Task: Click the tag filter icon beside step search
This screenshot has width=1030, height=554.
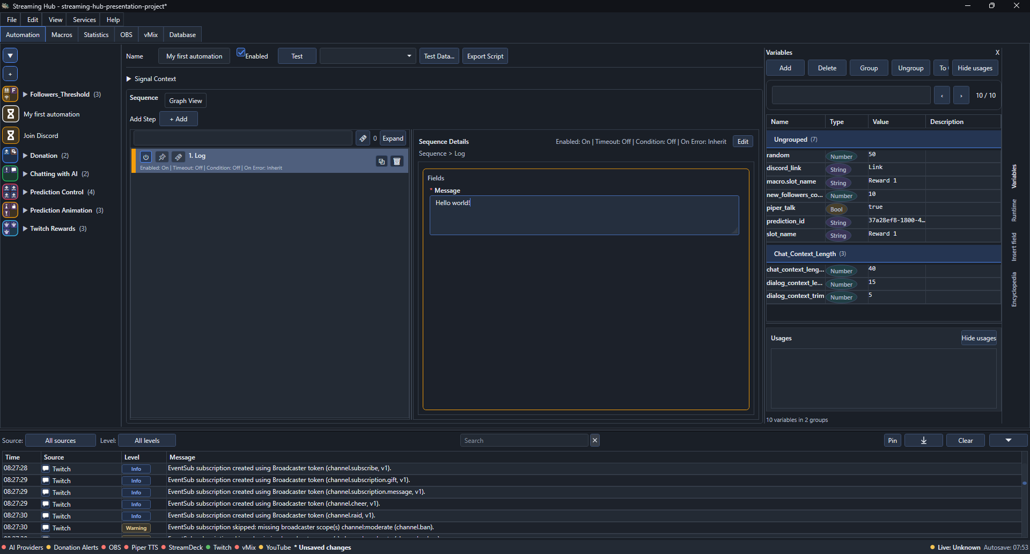Action: (x=363, y=138)
